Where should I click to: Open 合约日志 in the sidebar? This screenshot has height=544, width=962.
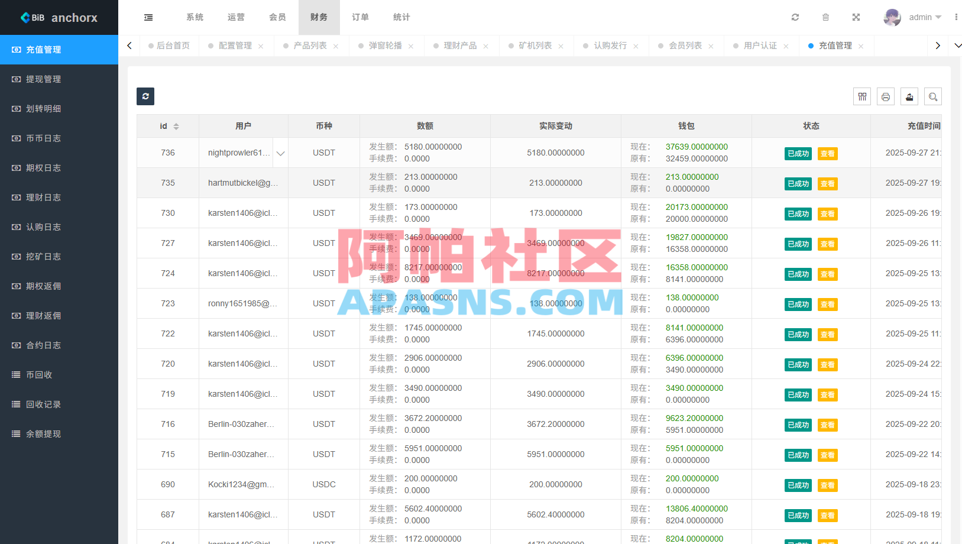click(59, 345)
